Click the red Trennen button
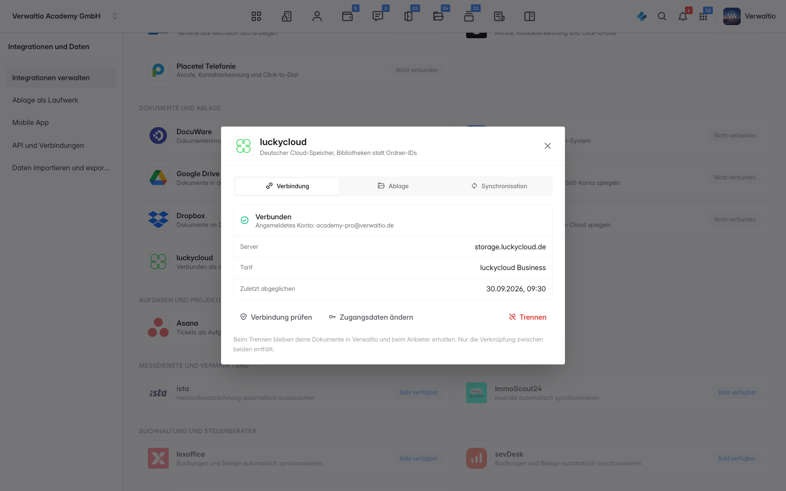Viewport: 786px width, 491px height. 528,317
